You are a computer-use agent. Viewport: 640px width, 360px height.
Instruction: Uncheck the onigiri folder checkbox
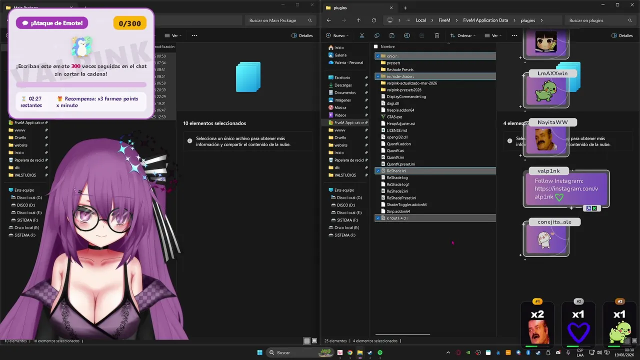pos(378,56)
